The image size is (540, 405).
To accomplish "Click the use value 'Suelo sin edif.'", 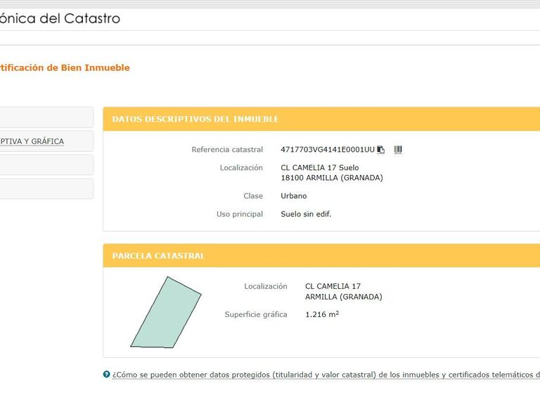I will point(306,214).
